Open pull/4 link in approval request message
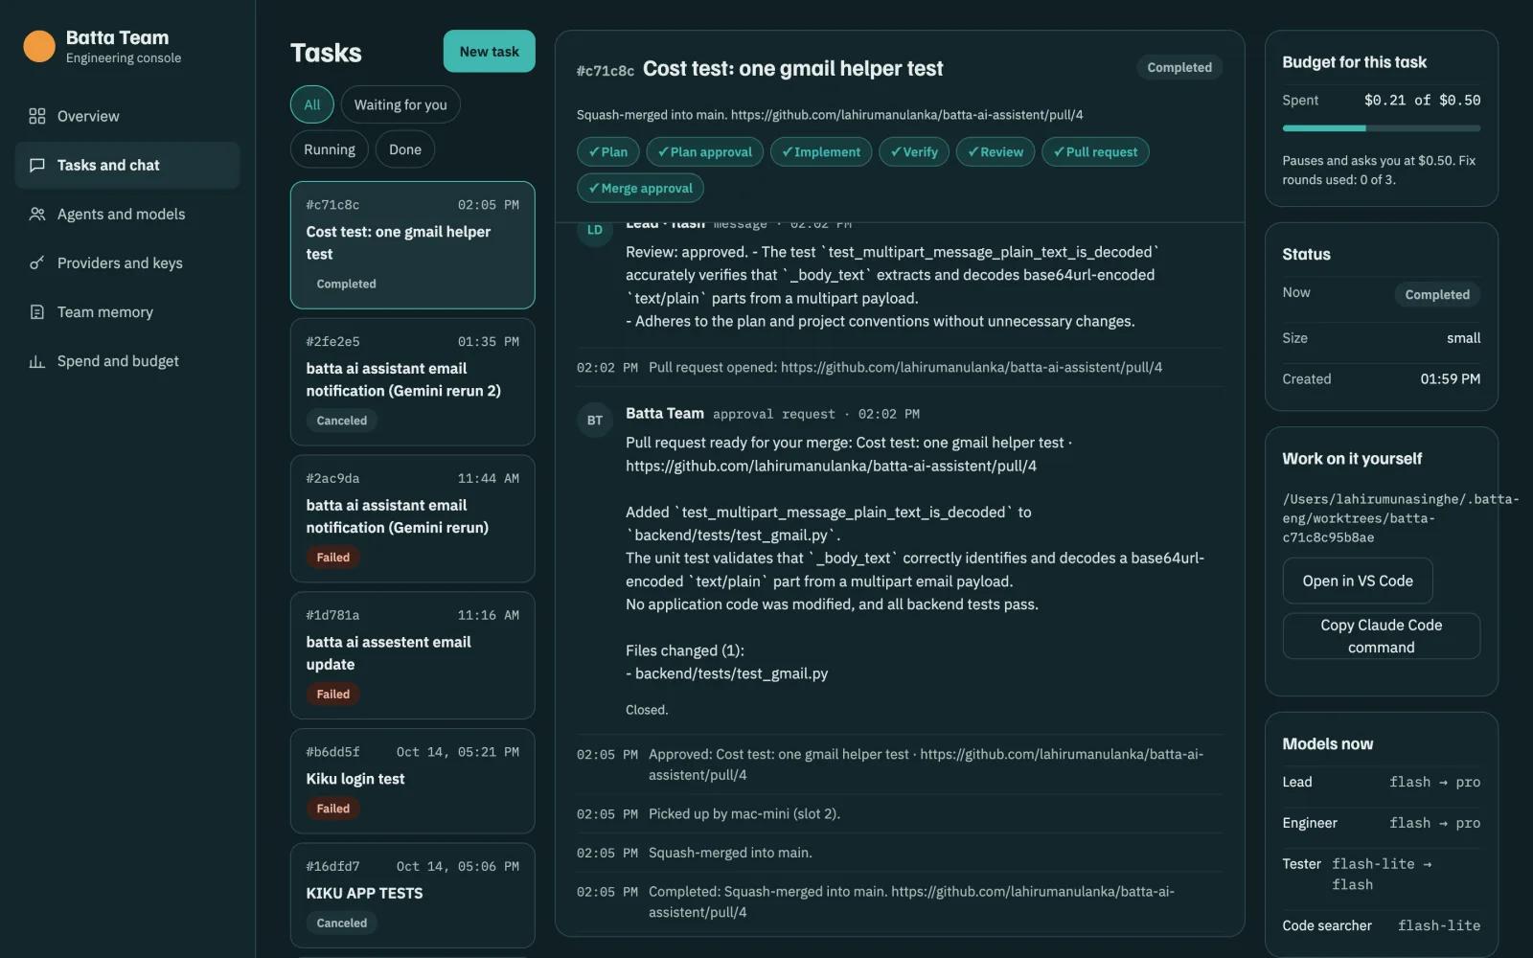 [x=831, y=466]
